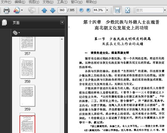Click the printer icon to print

(7, 10)
